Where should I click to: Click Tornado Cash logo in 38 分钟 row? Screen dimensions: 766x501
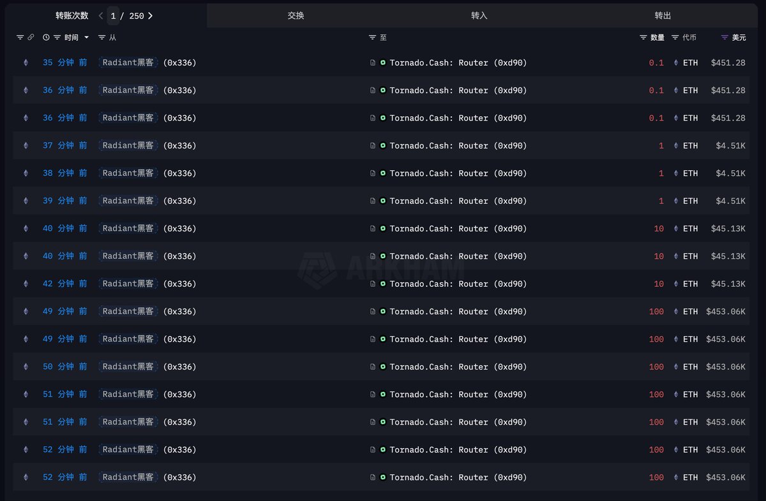click(383, 173)
